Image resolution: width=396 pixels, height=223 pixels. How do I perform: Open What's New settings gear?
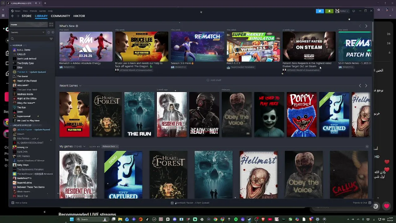[x=77, y=26]
